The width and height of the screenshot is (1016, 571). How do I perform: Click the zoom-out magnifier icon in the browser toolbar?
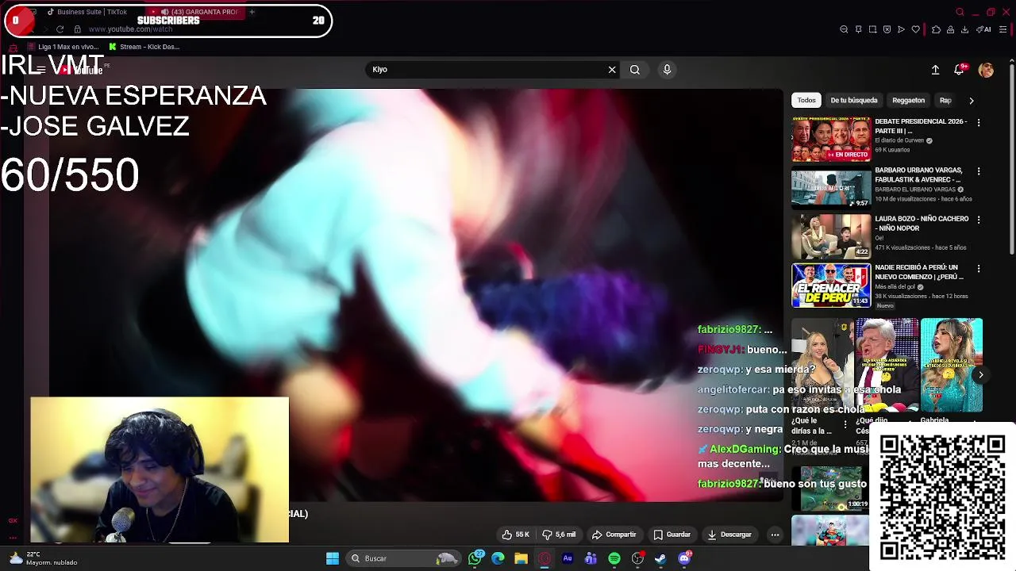[x=844, y=29]
